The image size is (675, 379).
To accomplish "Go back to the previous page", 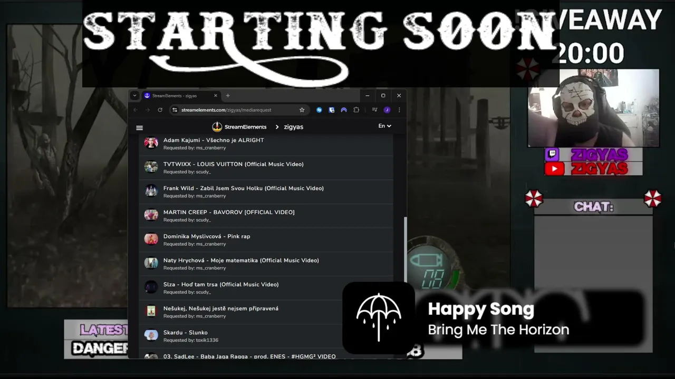I will pos(136,110).
